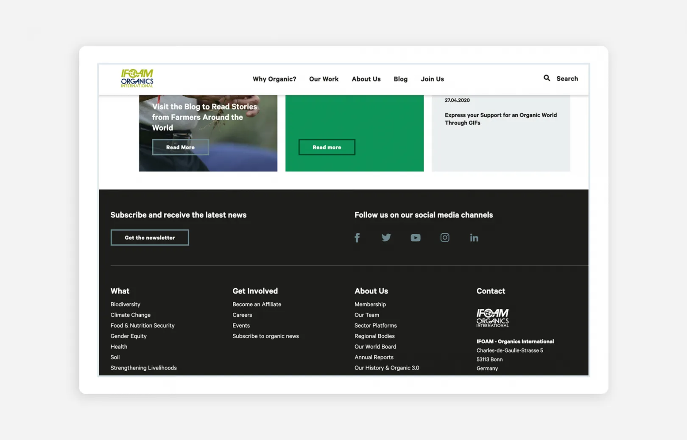Click the white IFOAM footer logo

[492, 318]
